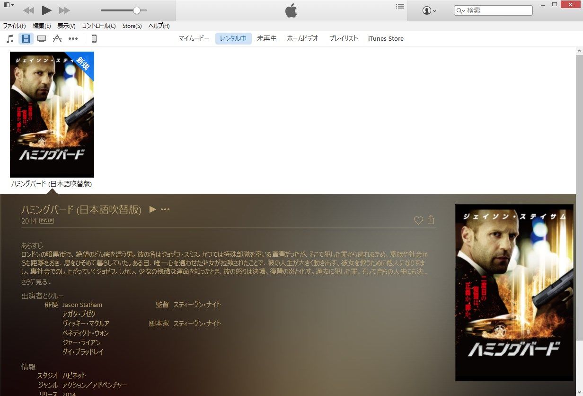The height and width of the screenshot is (396, 583).
Task: Open the コントロール(C) menu
Action: [99, 26]
